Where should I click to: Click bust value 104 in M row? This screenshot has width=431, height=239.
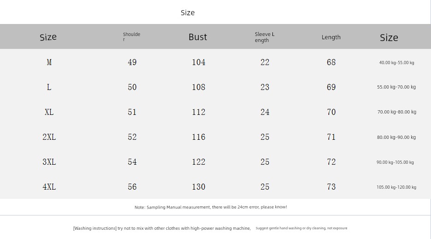click(x=199, y=62)
